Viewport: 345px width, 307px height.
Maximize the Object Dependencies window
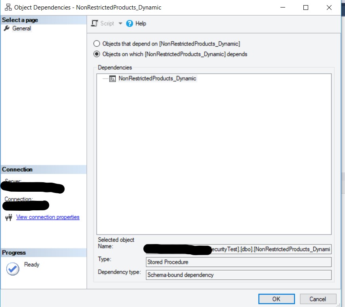point(305,8)
